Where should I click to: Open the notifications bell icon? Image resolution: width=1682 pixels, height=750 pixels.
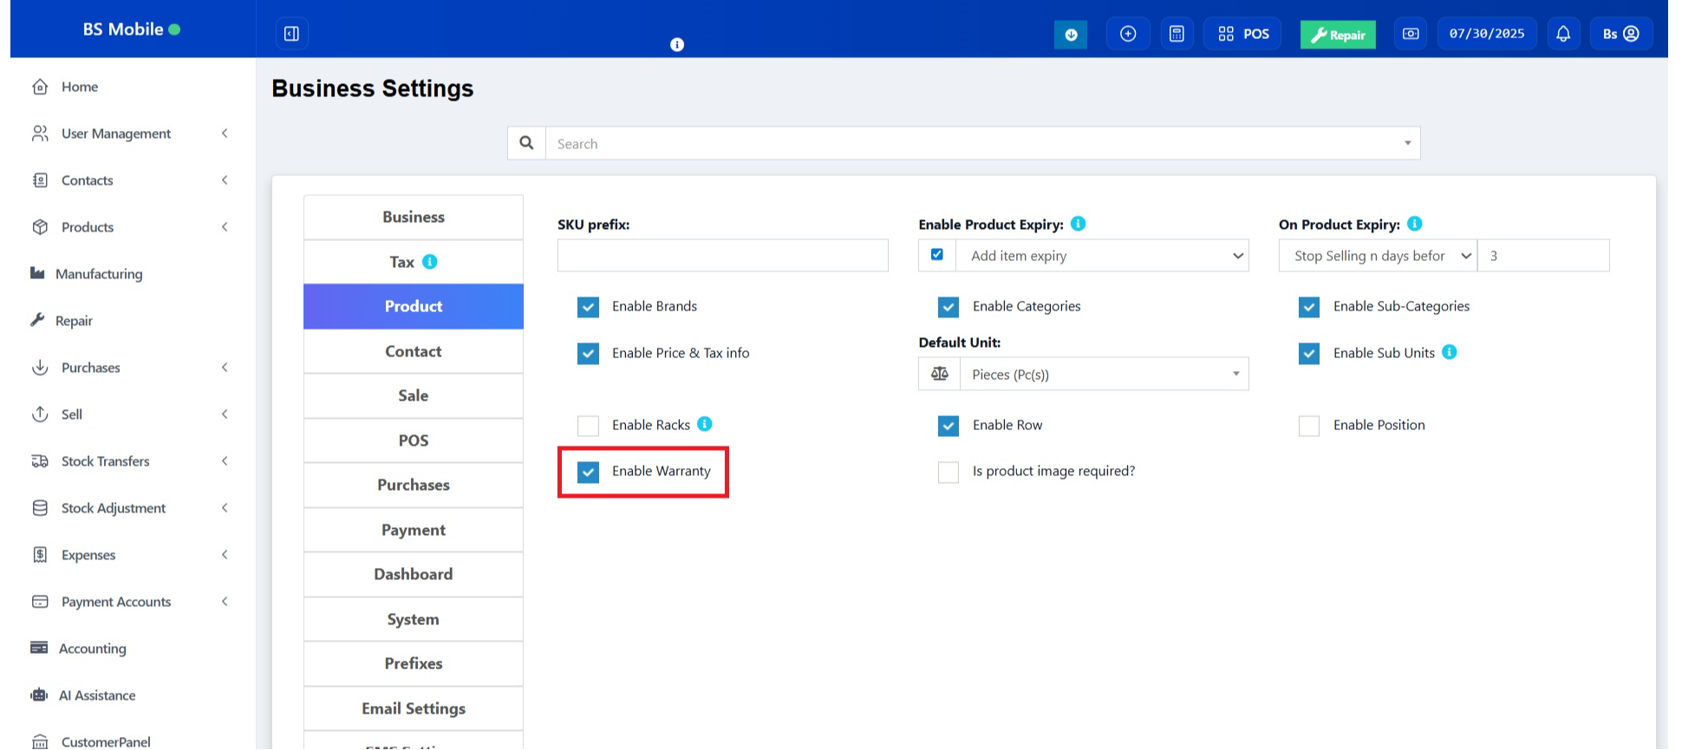click(x=1562, y=34)
